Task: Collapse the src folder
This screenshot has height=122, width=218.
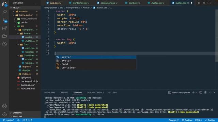Action: (25, 26)
